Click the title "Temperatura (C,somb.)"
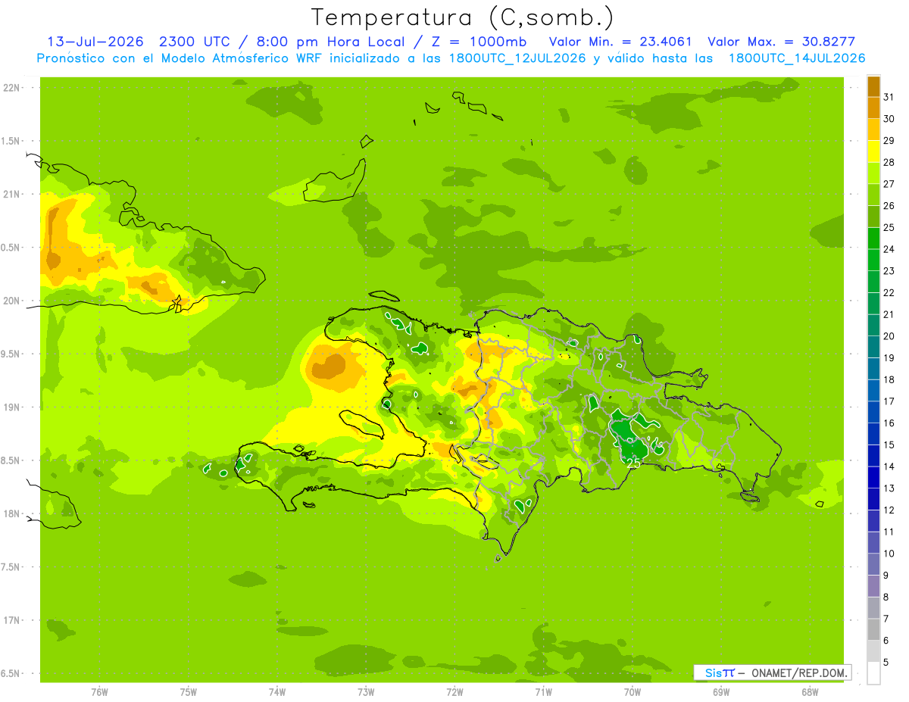Screen dimensions: 909x702 463,17
